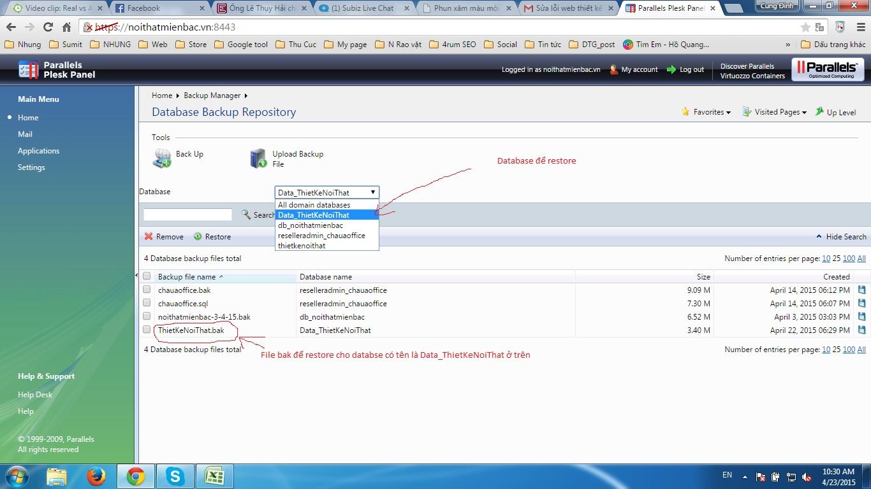Click the Up Level arrow icon

(819, 111)
